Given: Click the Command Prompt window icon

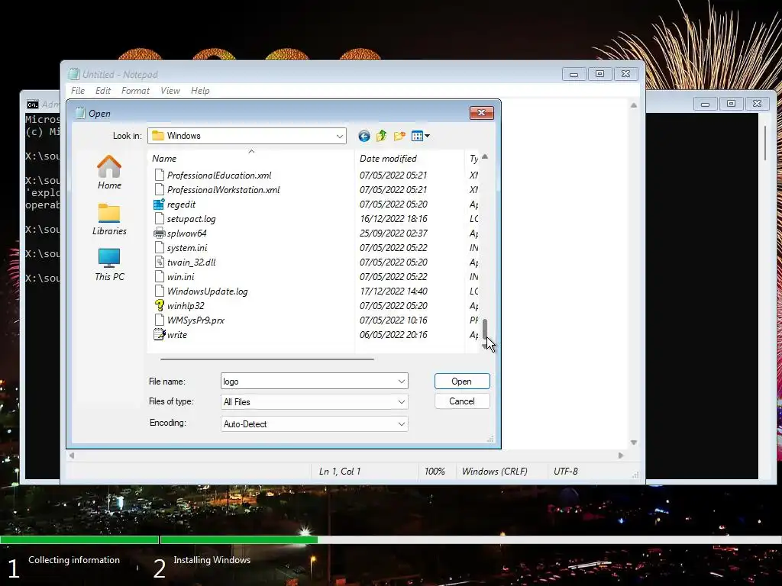Looking at the screenshot, I should click(32, 104).
